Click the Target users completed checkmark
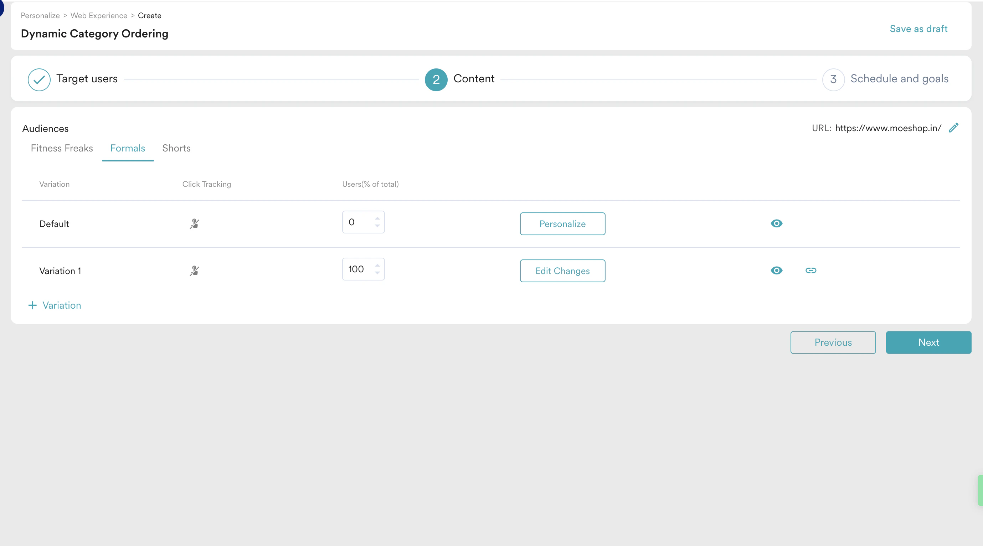Image resolution: width=983 pixels, height=546 pixels. (39, 79)
